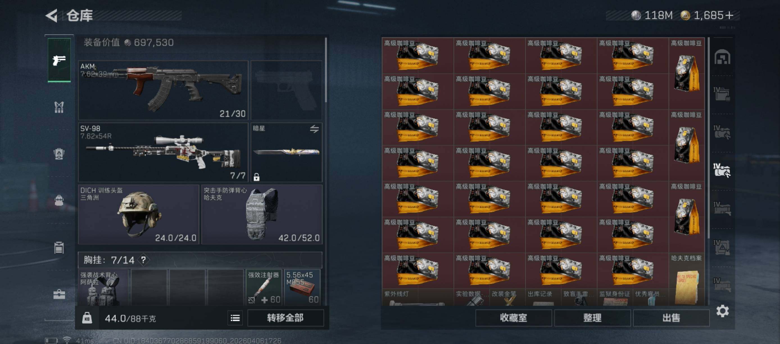Click the 出售 sell button

pos(671,318)
